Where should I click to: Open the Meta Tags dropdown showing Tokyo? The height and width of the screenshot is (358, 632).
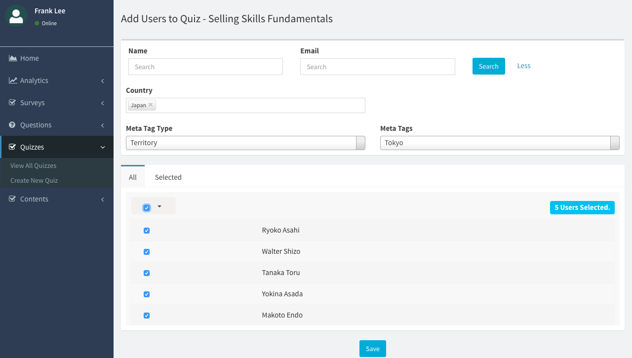499,143
